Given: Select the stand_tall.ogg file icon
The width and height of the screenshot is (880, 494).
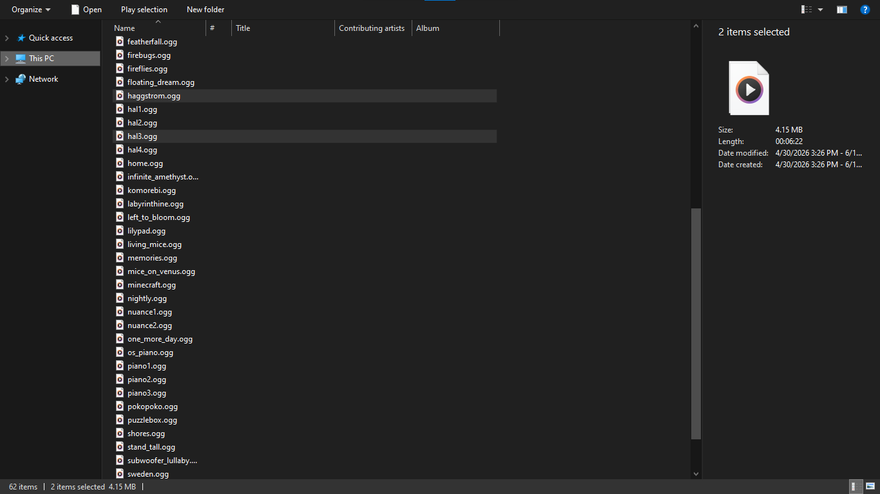Looking at the screenshot, I should [120, 446].
